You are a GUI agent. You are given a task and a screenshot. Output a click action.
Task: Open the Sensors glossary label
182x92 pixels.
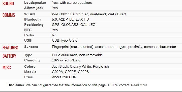31,47
